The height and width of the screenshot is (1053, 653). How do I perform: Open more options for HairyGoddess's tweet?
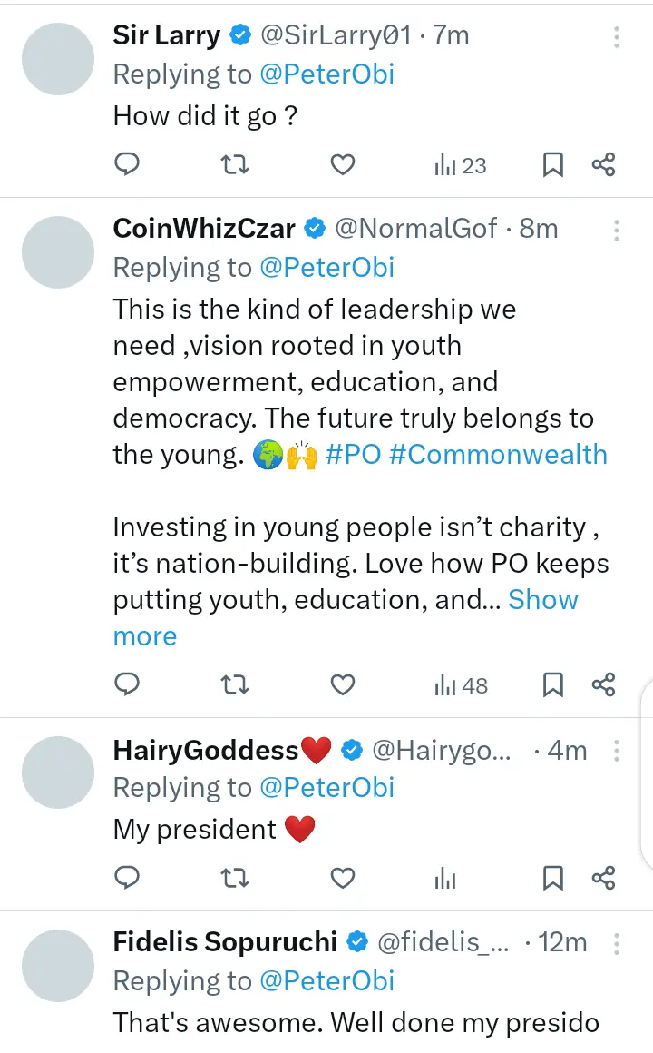(x=616, y=751)
